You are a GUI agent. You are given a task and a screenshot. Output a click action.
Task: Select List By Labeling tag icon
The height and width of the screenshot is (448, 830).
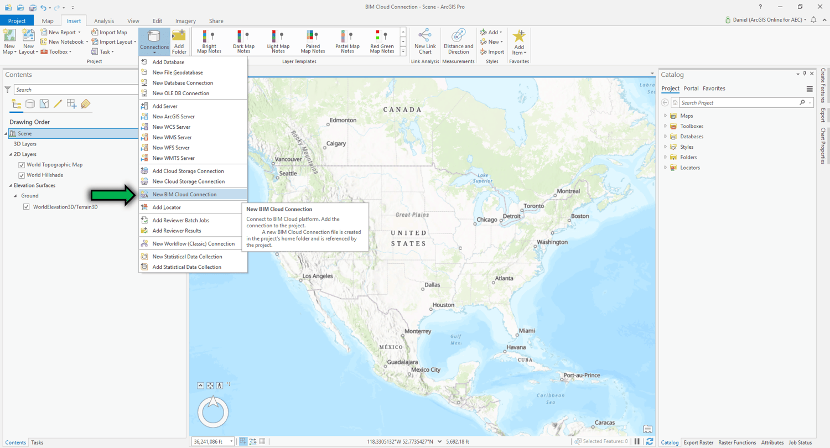point(85,104)
